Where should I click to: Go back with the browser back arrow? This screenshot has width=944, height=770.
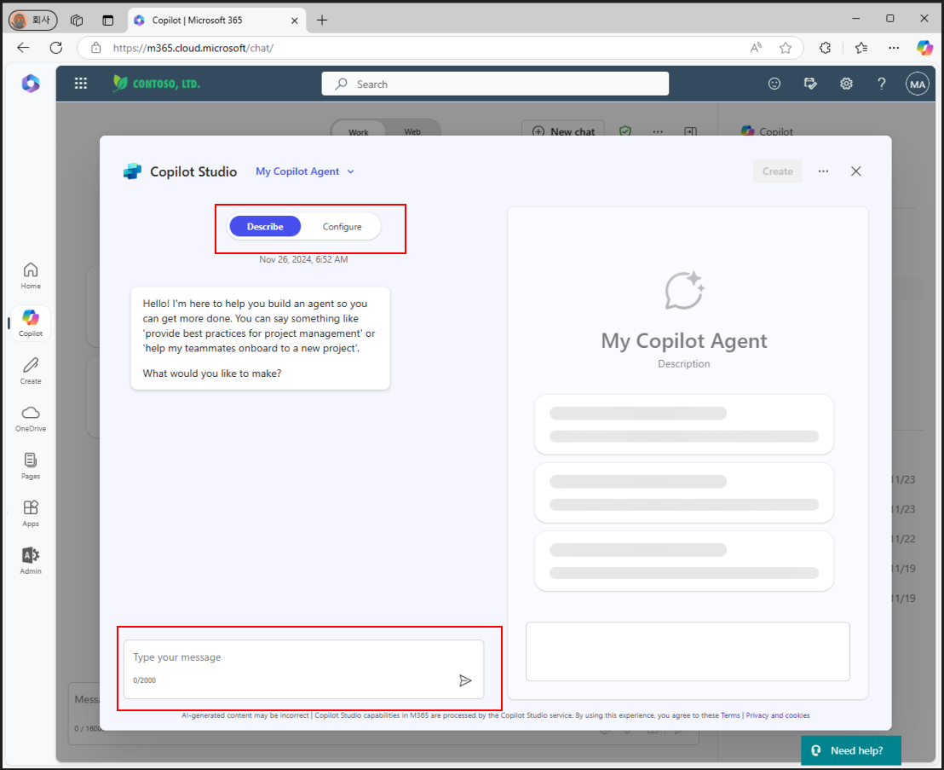pyautogui.click(x=24, y=48)
